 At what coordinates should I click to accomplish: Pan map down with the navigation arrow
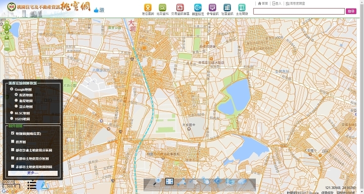7,31
